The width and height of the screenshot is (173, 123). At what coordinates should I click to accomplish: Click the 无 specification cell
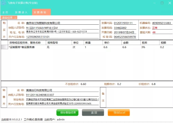[x=59, y=47]
